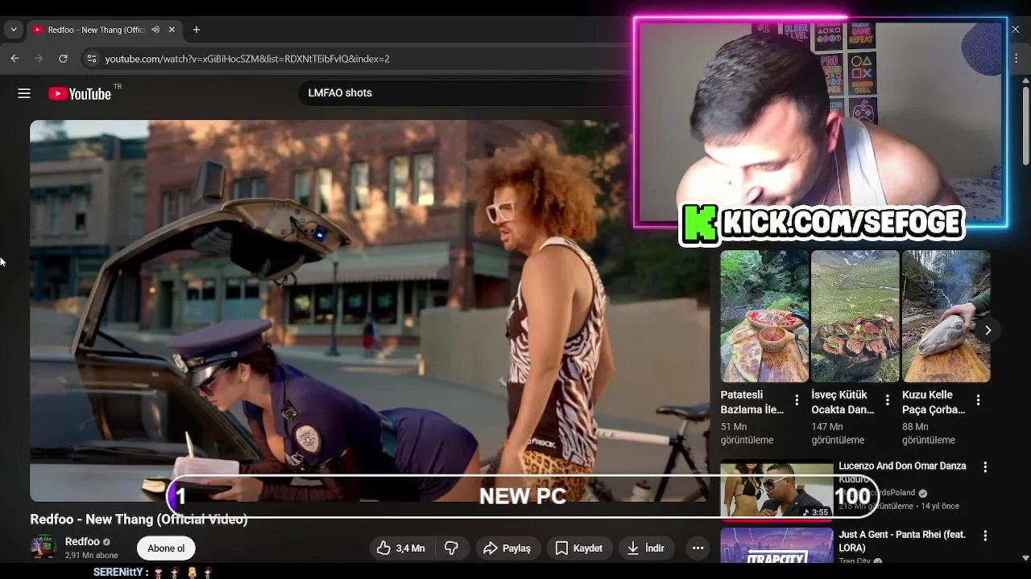Image resolution: width=1031 pixels, height=579 pixels.
Task: Open Just A Gent - Panta Rhei video
Action: (902, 541)
